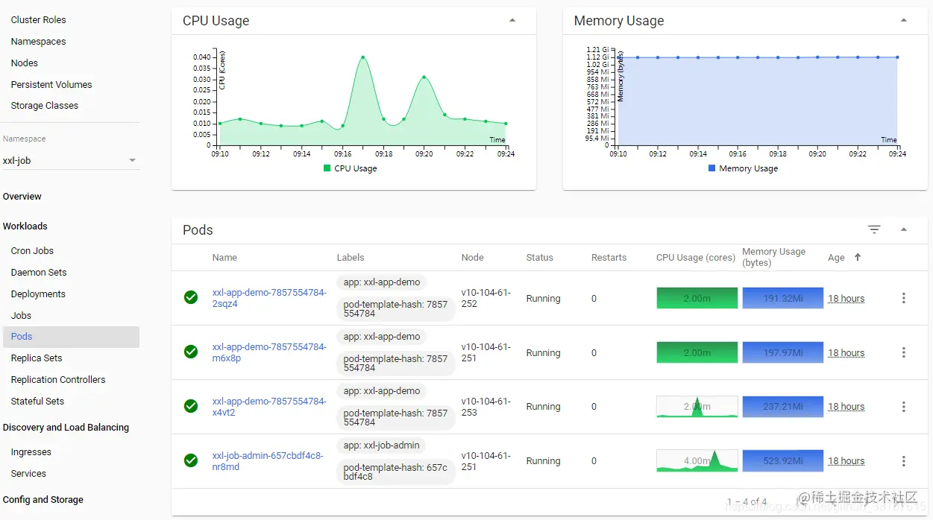Click green status check of x4vt2 pod

[x=191, y=406]
